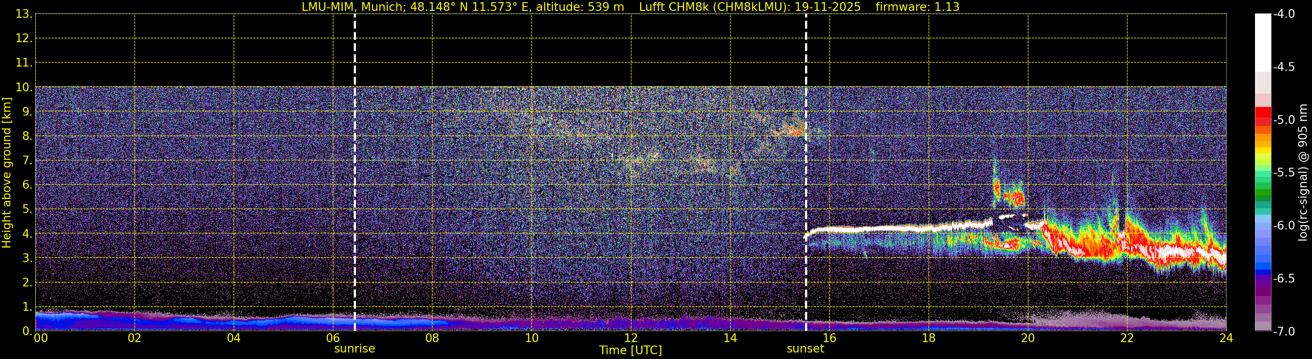Click the "7." height axis tick label
This screenshot has height=359, width=1312.
click(27, 161)
